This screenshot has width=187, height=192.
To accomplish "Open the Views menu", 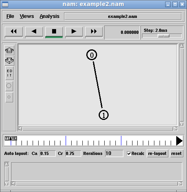I will tap(27, 16).
